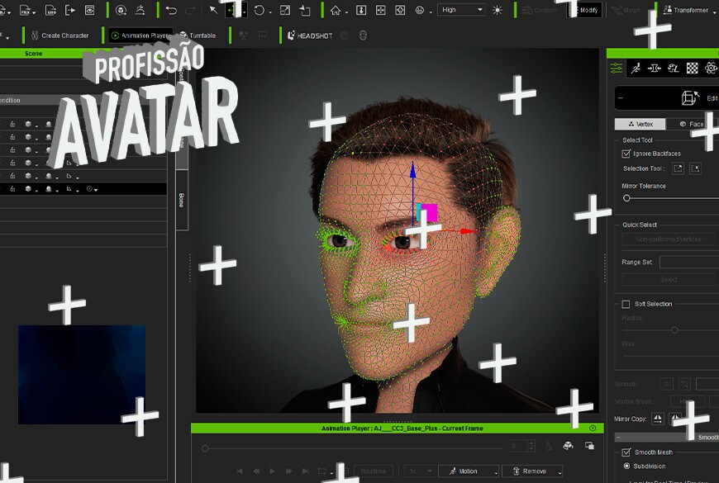This screenshot has width=719, height=483.
Task: Open the Remove dropdown in Animation Player
Action: 532,471
